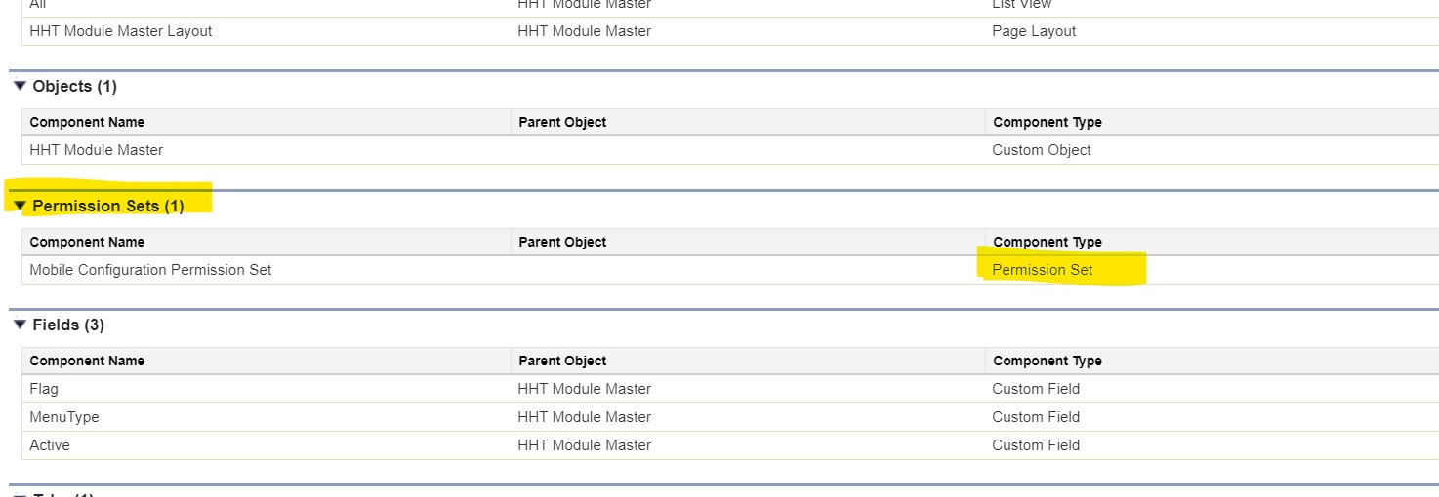Click Component Type header in Permission Sets table
This screenshot has width=1439, height=497.
pyautogui.click(x=1048, y=242)
